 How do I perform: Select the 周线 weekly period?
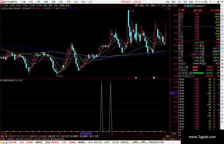(50, 5)
